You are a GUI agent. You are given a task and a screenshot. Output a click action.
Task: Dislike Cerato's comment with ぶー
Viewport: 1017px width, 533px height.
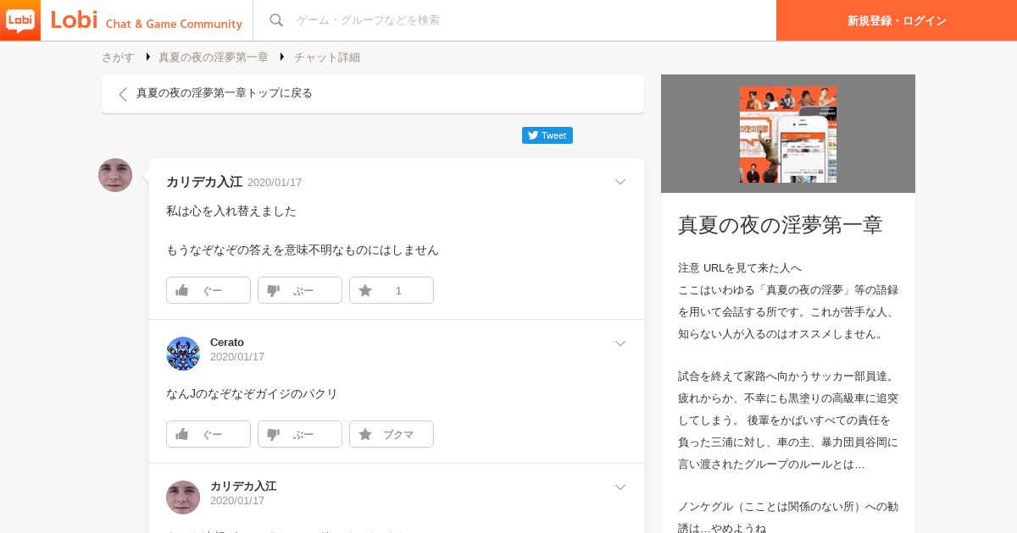point(300,434)
